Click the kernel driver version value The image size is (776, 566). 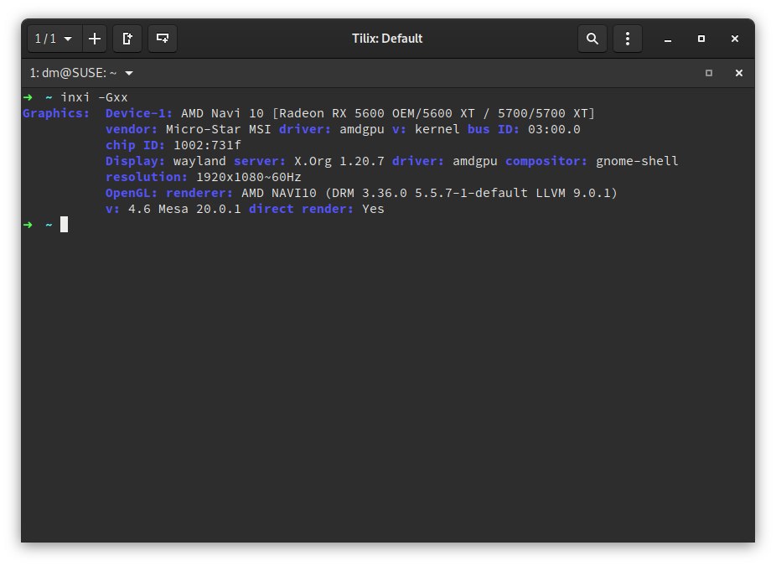coord(437,129)
